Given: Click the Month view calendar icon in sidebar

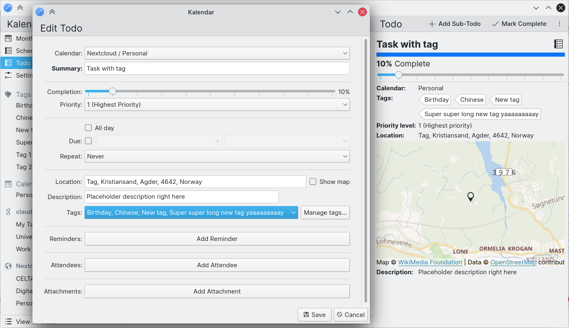Looking at the screenshot, I should coord(8,38).
